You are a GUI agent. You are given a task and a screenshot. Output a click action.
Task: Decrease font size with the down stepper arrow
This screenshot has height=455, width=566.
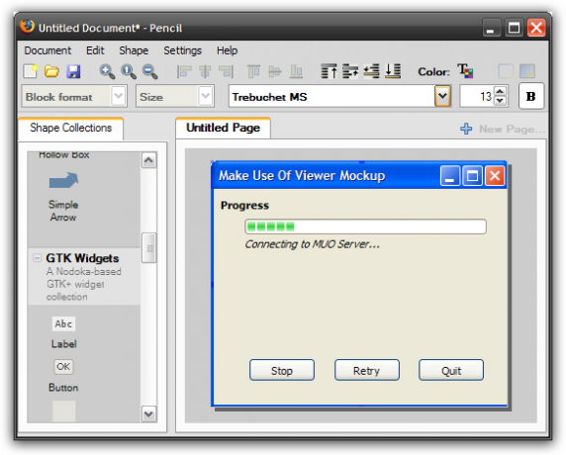[500, 101]
